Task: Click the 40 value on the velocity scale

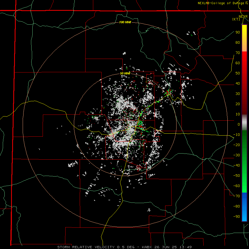Action: (x=238, y=83)
